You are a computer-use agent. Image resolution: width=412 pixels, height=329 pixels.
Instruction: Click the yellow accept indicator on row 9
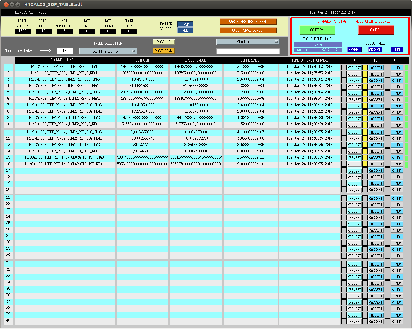coord(365,119)
